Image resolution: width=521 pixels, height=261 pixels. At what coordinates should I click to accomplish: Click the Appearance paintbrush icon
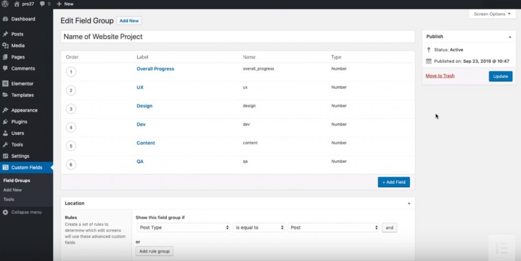(6, 110)
